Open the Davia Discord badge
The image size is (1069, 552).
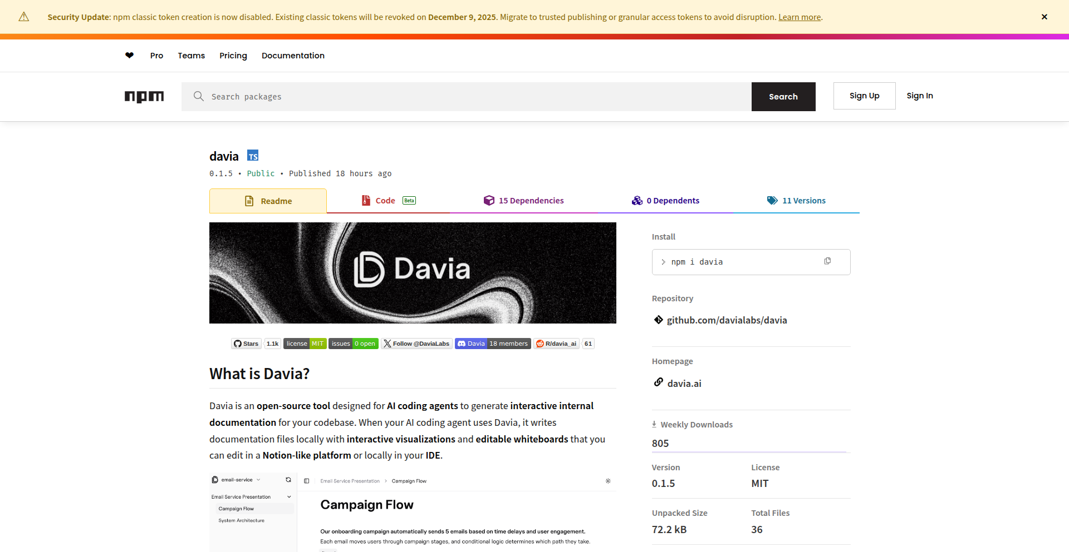click(492, 344)
